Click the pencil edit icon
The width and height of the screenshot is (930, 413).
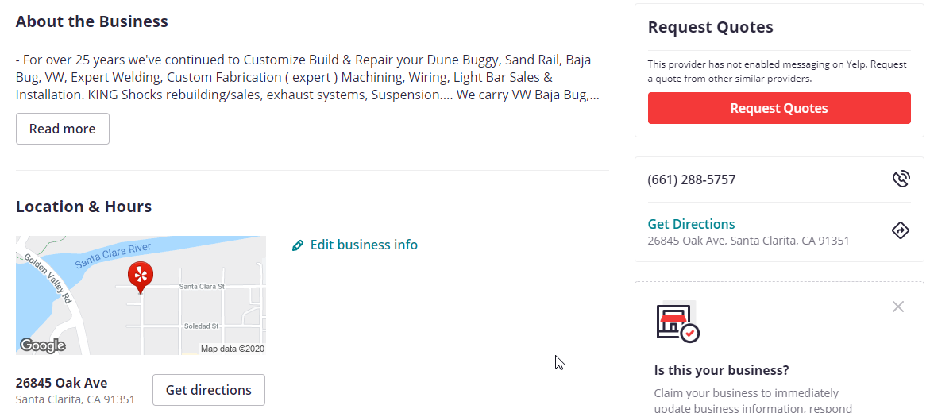[298, 245]
